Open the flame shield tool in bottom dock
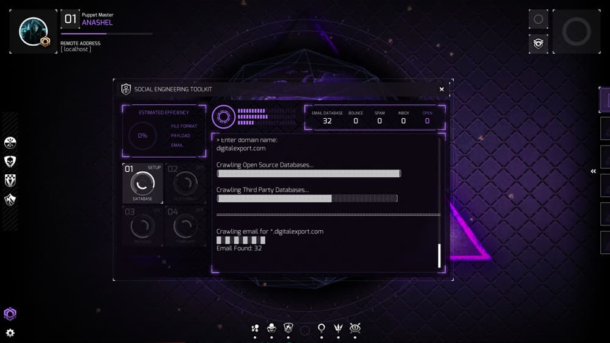The height and width of the screenshot is (343, 610). click(x=289, y=328)
